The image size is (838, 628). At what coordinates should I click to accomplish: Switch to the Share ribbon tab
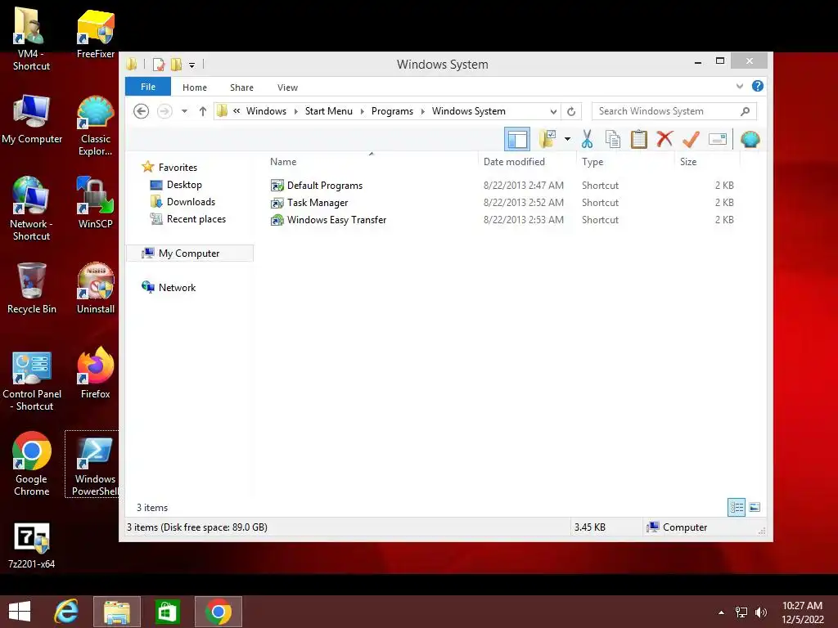tap(241, 87)
